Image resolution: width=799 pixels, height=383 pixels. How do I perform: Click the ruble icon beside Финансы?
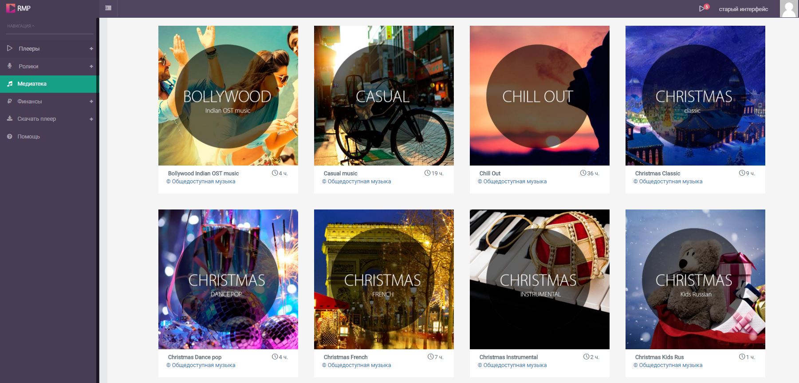pyautogui.click(x=10, y=101)
